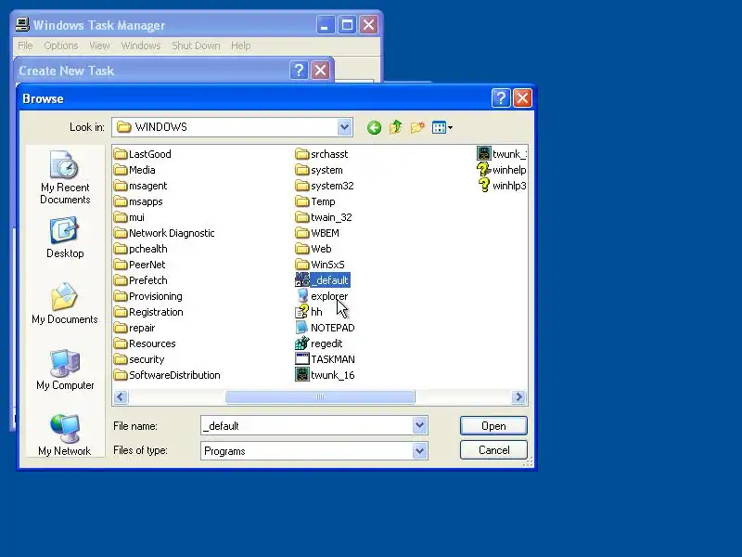This screenshot has width=742, height=557.
Task: Select the repair folder
Action: click(134, 328)
